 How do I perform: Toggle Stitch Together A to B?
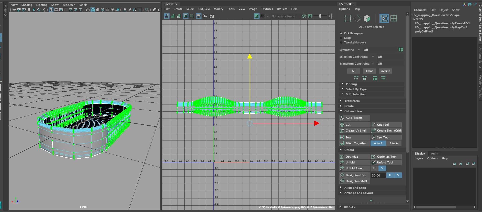coord(378,143)
